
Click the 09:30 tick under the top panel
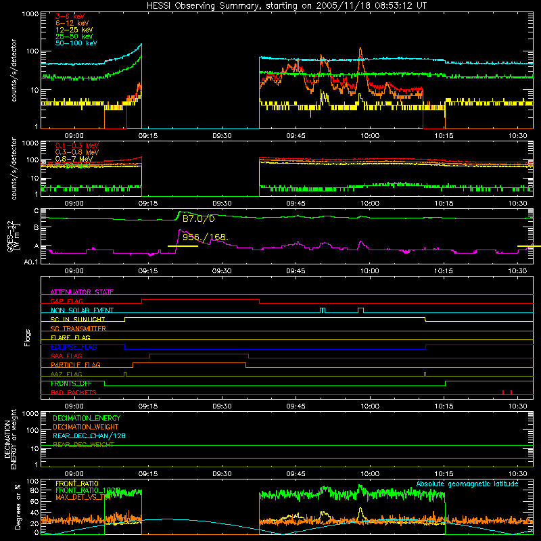click(x=222, y=136)
